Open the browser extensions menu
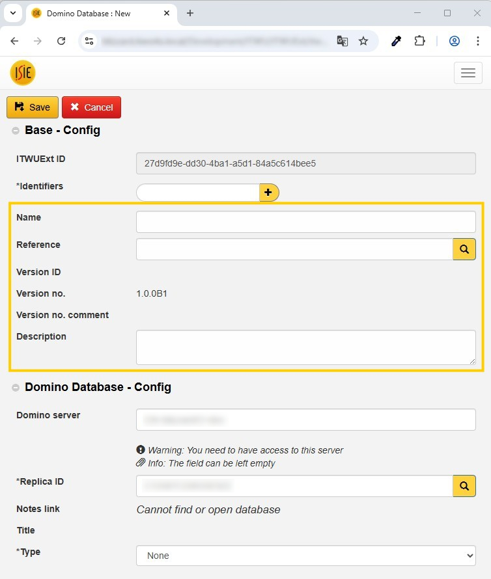Image resolution: width=491 pixels, height=579 pixels. [x=419, y=41]
